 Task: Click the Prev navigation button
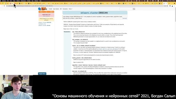[41, 12]
